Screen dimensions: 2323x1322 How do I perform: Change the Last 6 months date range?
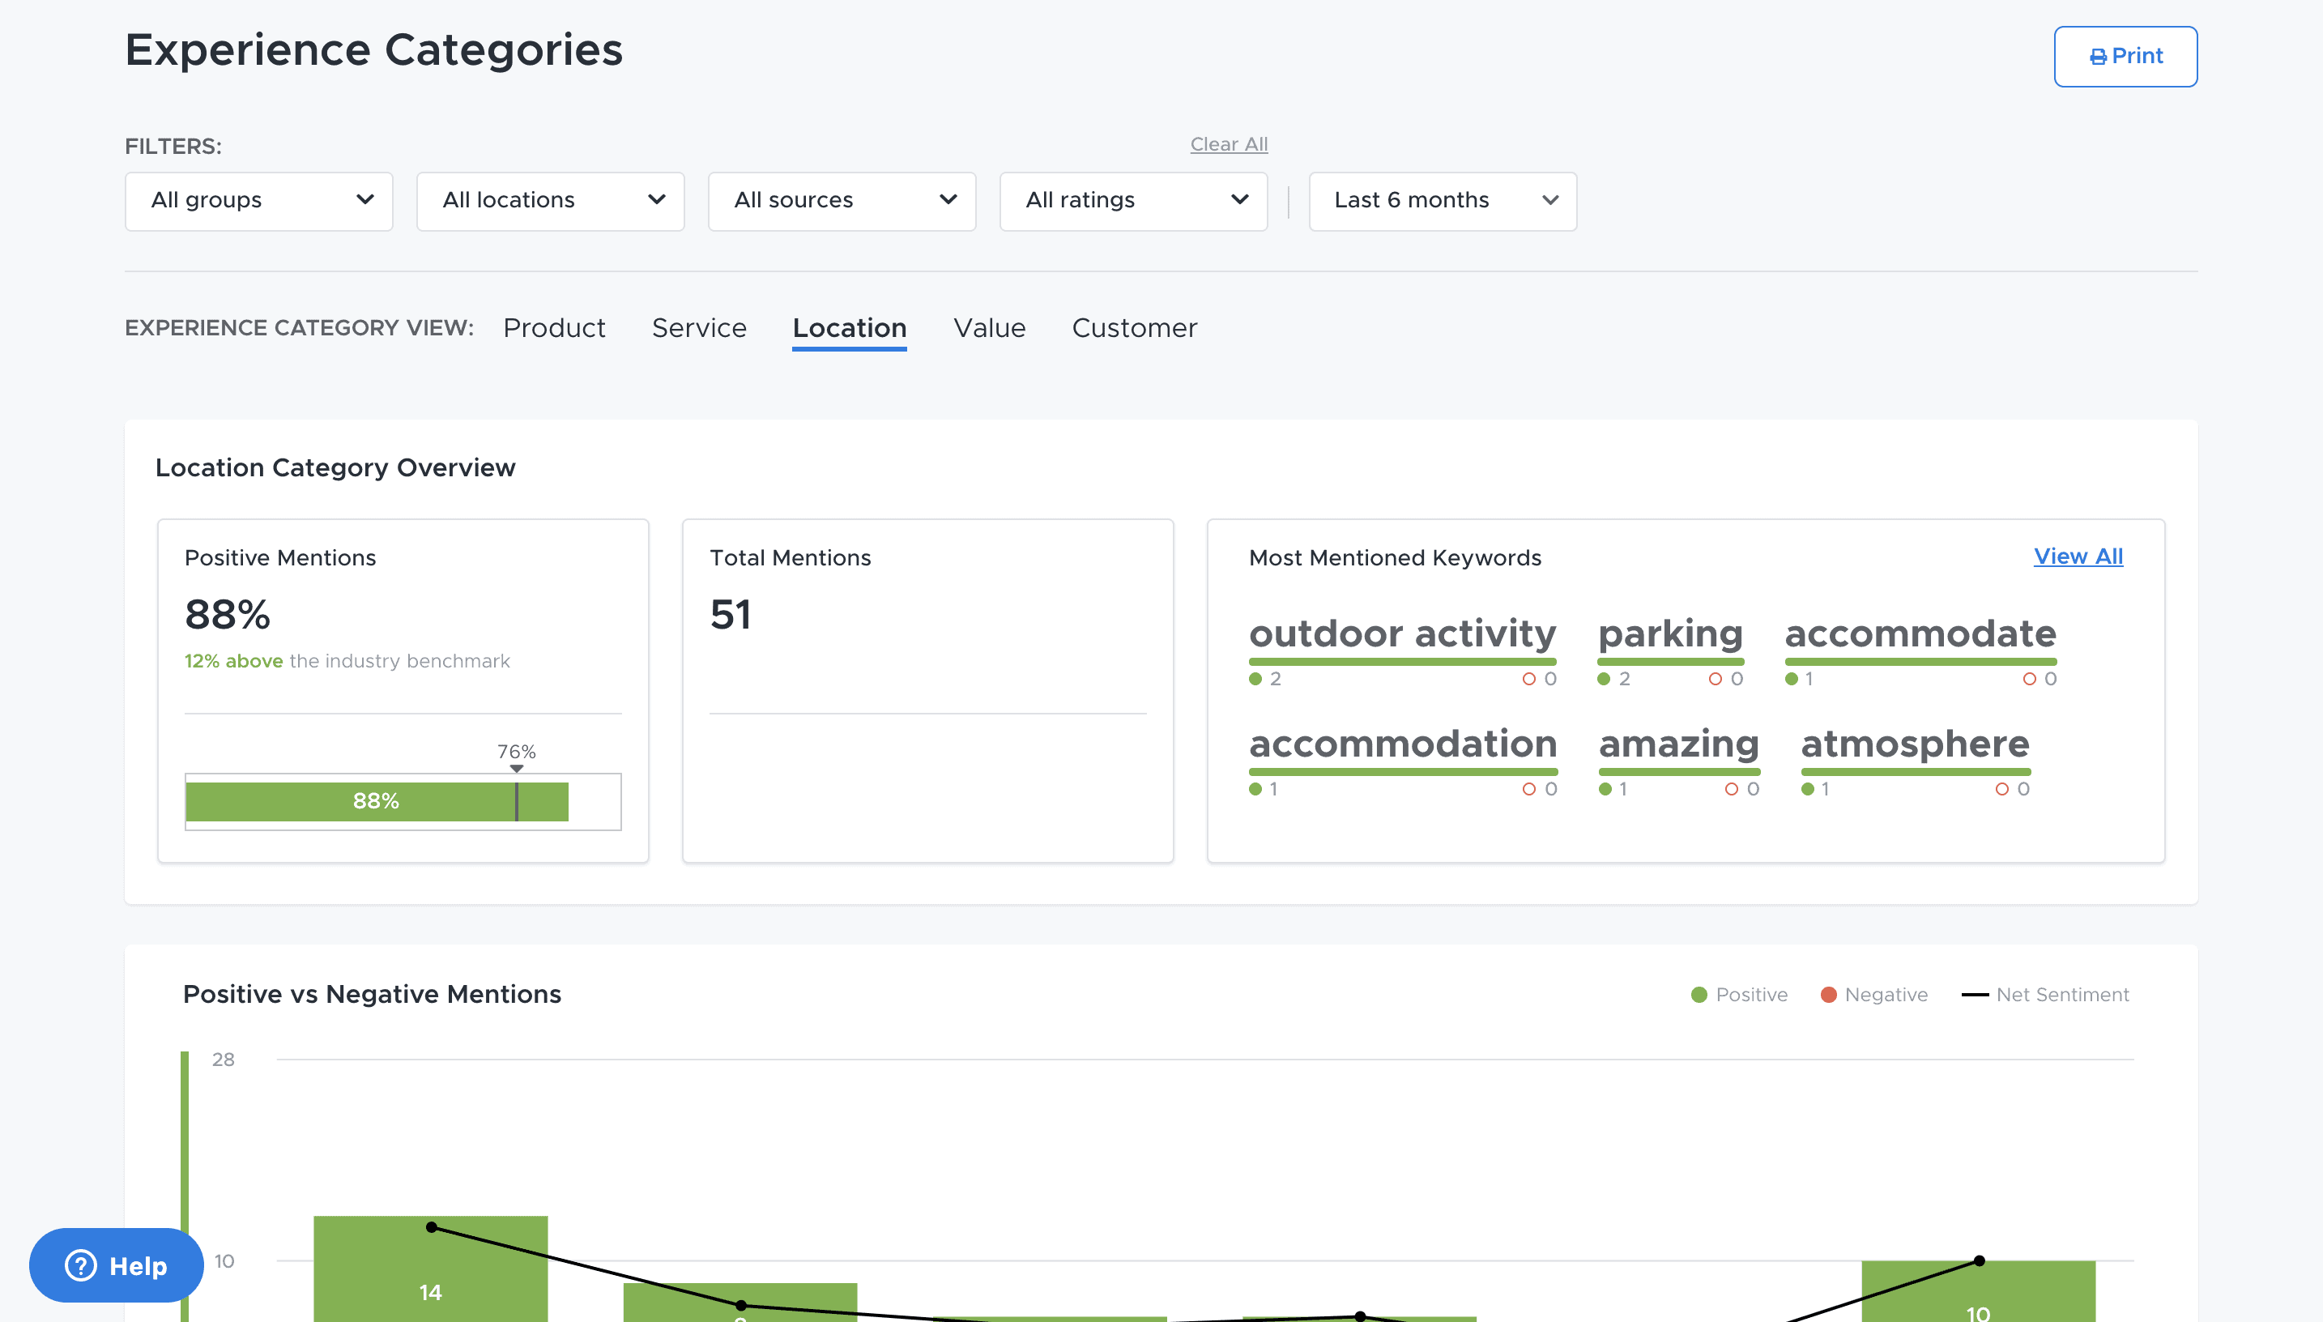coord(1442,201)
